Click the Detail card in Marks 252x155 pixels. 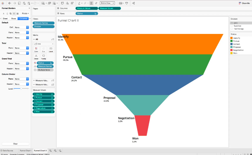click(x=36, y=57)
